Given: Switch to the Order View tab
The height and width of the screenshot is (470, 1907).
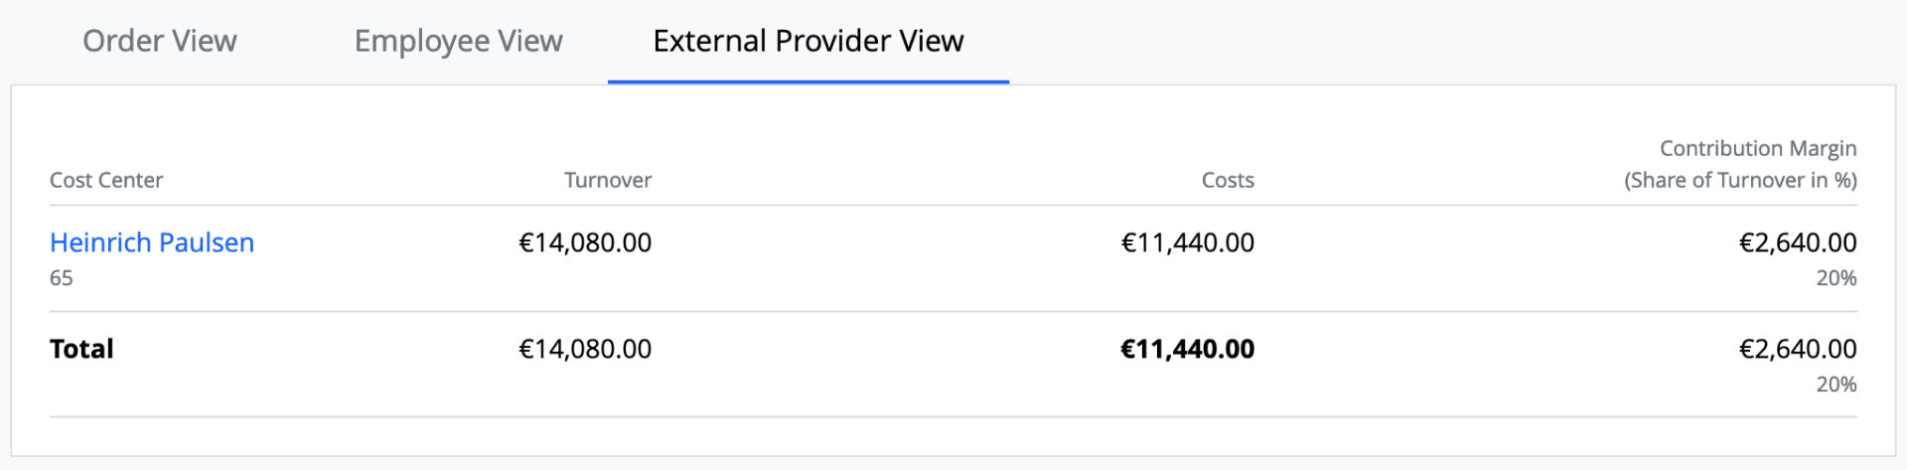Looking at the screenshot, I should (x=159, y=41).
